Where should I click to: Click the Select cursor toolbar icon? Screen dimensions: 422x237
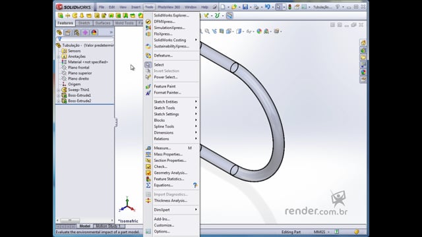(x=278, y=7)
